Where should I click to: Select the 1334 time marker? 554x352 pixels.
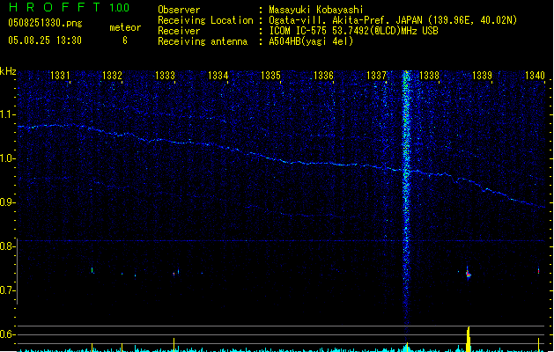tap(218, 77)
